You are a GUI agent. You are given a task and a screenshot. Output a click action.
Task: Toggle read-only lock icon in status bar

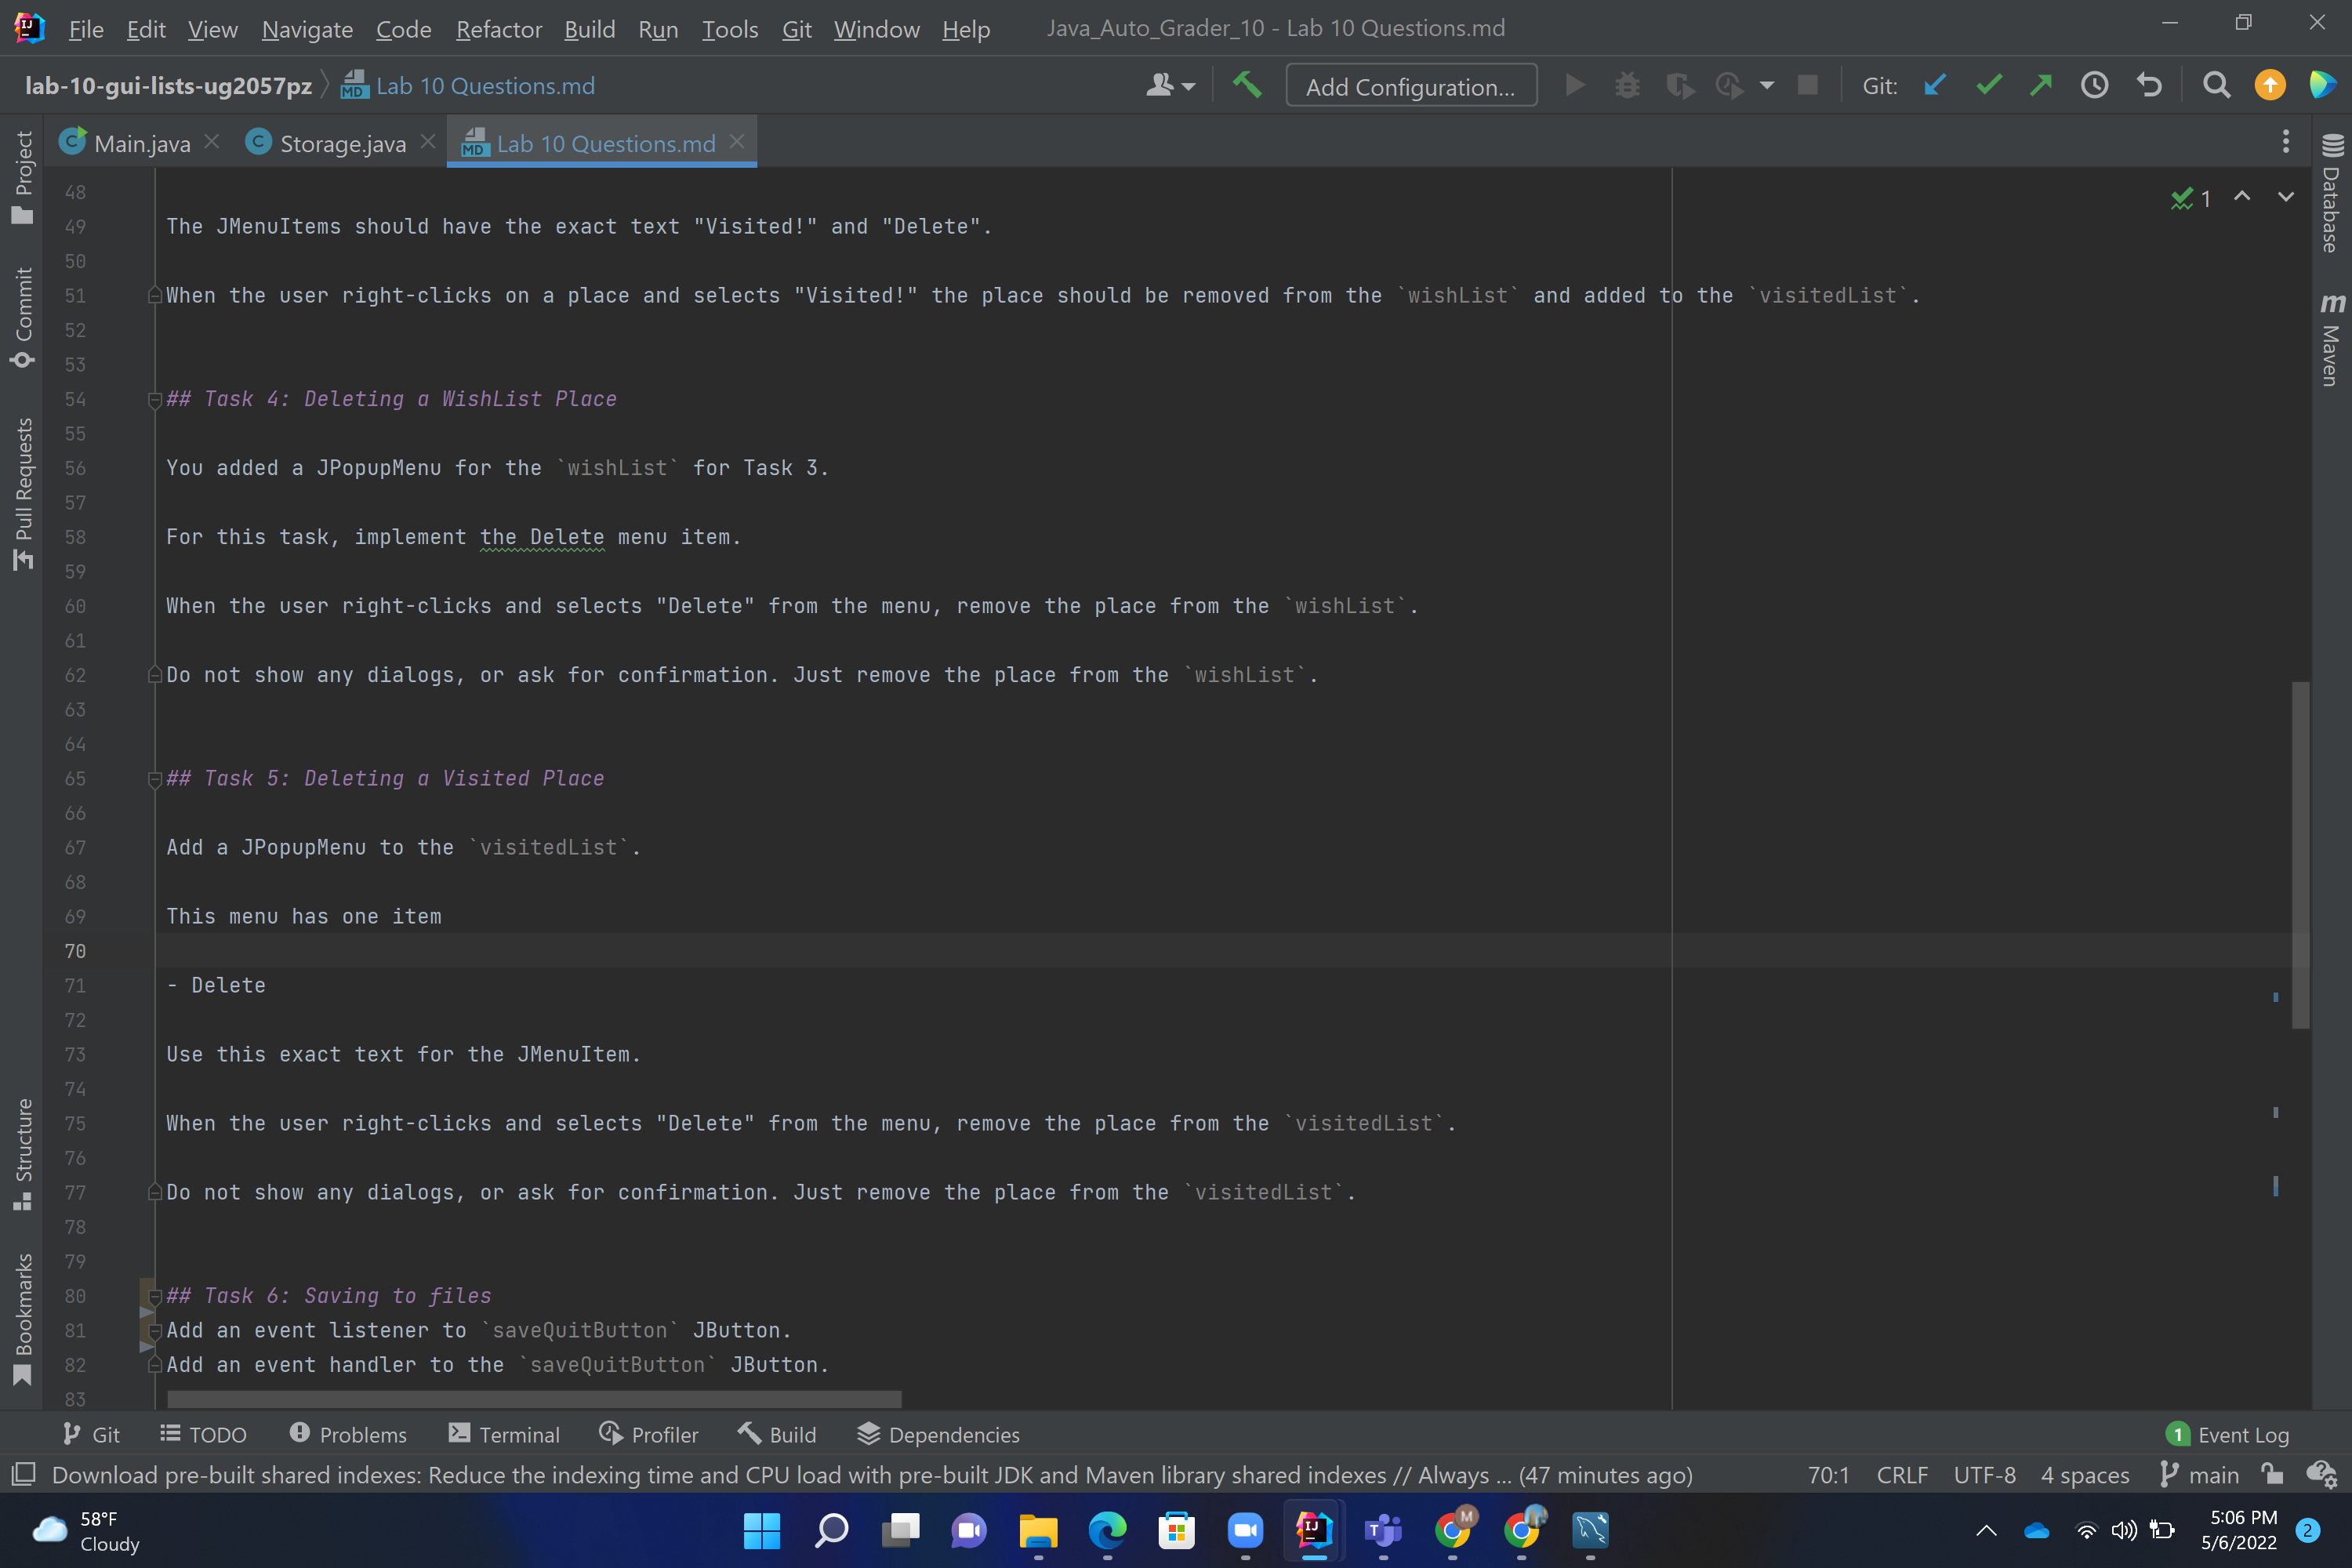click(2272, 1474)
